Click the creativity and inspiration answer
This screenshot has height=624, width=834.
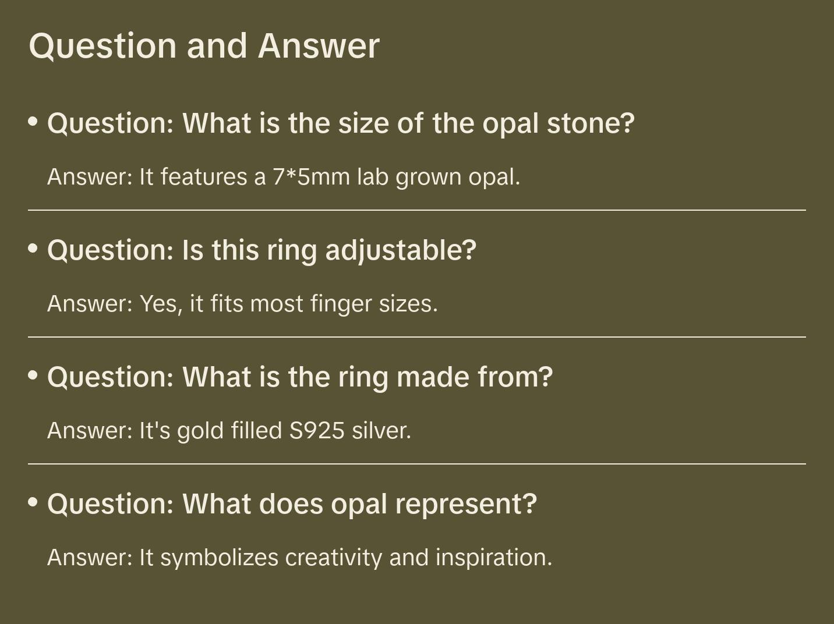tap(299, 558)
